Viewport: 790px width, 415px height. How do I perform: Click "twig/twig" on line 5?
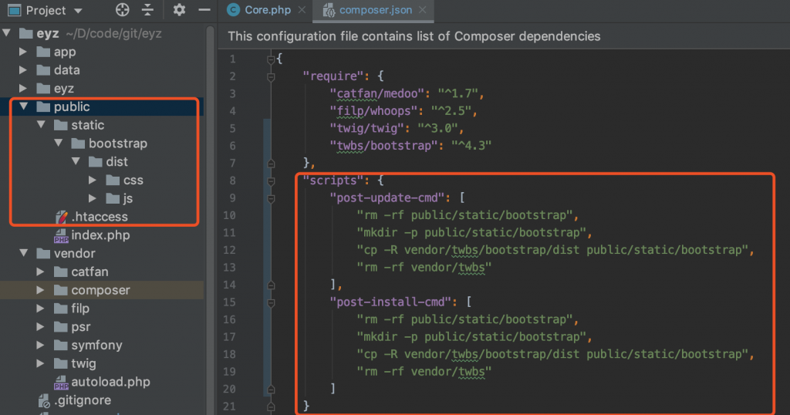[x=366, y=128]
